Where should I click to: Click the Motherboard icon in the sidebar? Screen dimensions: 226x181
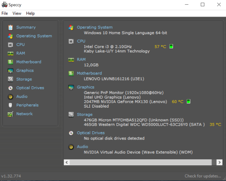click(10, 62)
